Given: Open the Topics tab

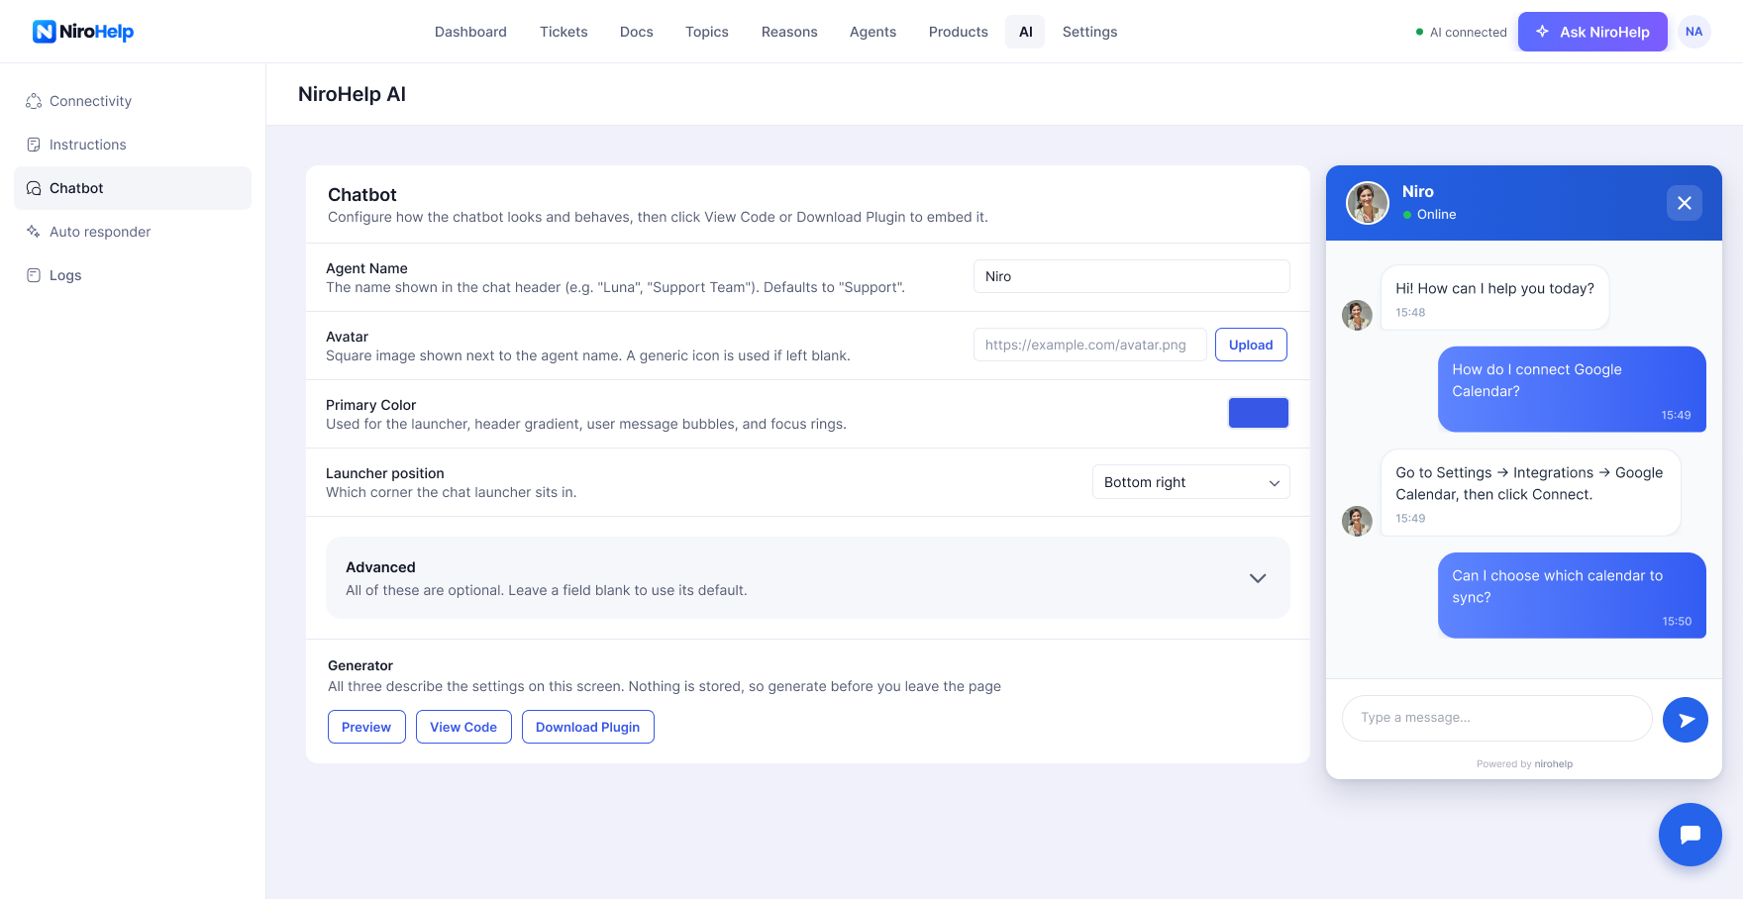Looking at the screenshot, I should point(707,32).
